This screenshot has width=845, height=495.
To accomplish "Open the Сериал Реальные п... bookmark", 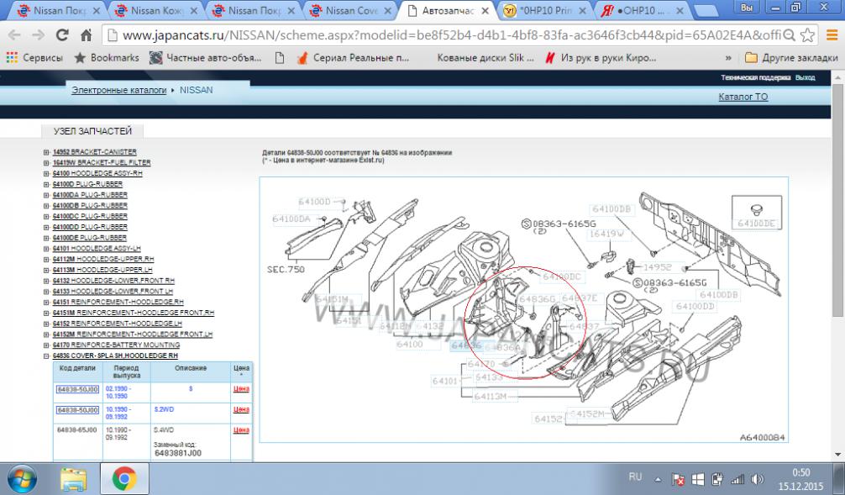I will coord(353,58).
